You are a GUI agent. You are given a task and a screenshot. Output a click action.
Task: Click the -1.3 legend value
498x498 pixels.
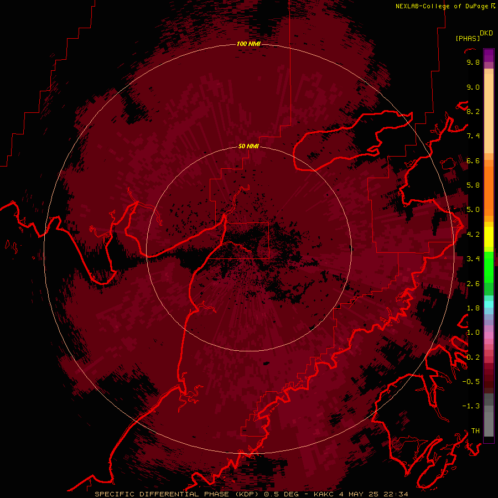tap(471, 406)
